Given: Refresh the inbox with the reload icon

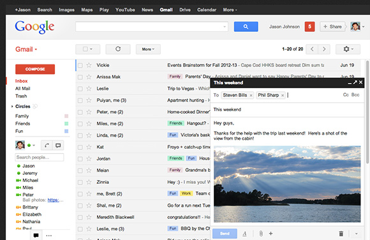Looking at the screenshot, I should [118, 49].
